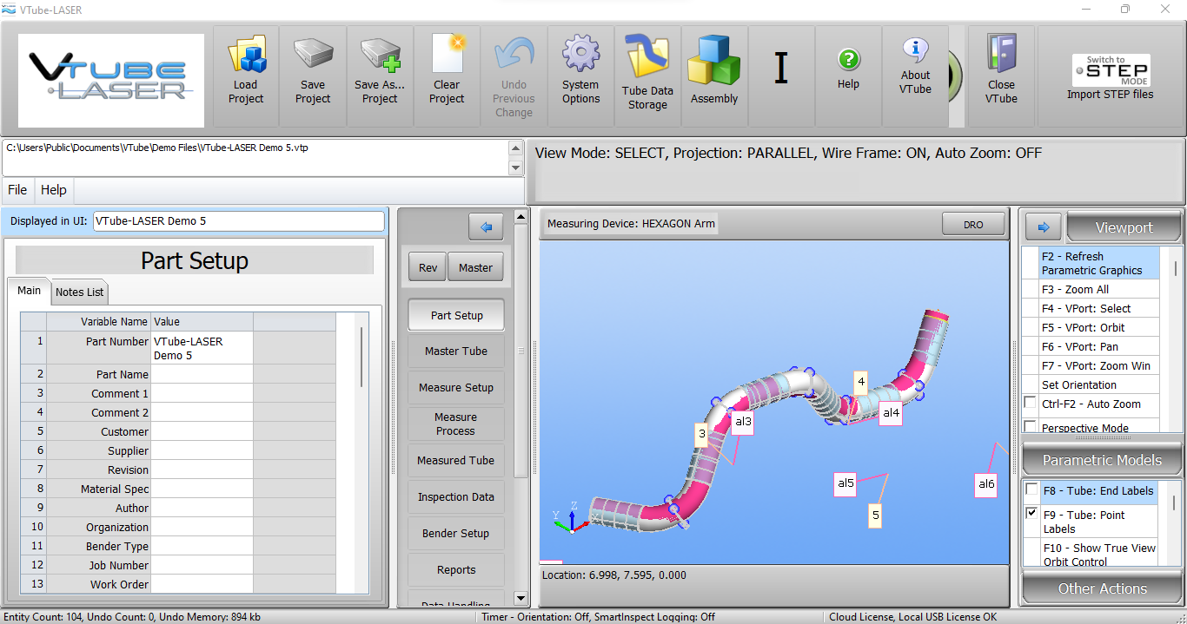Uncheck F9 Tube Point Labels

tap(1031, 513)
